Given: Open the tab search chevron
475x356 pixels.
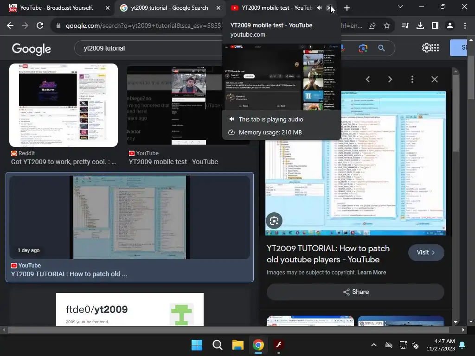Looking at the screenshot, I should coord(400,6).
